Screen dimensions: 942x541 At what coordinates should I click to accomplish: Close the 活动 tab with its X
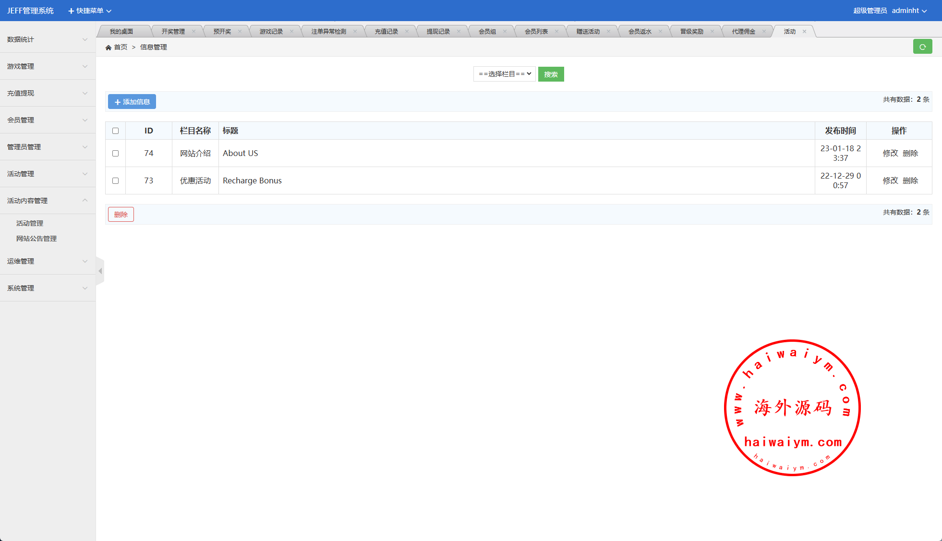click(804, 32)
